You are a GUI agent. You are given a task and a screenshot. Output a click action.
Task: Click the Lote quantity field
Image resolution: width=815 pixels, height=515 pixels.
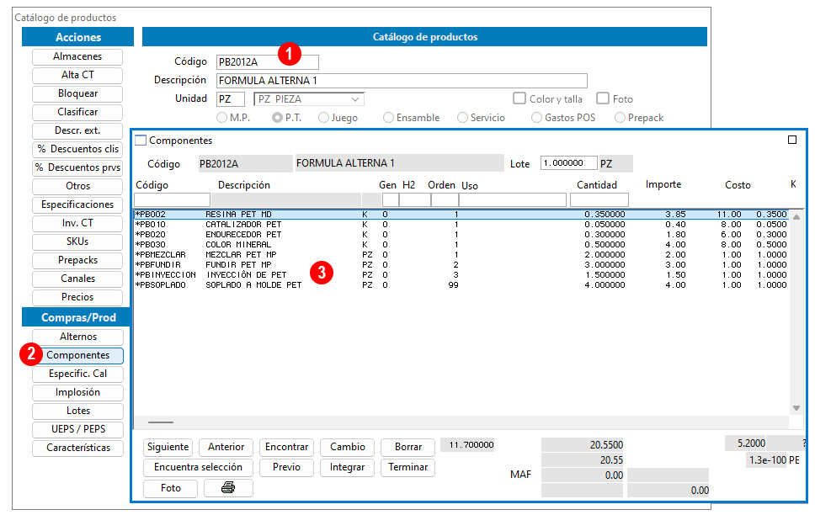point(568,163)
